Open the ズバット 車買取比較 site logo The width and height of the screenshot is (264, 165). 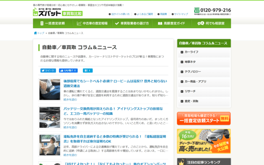(x=58, y=12)
